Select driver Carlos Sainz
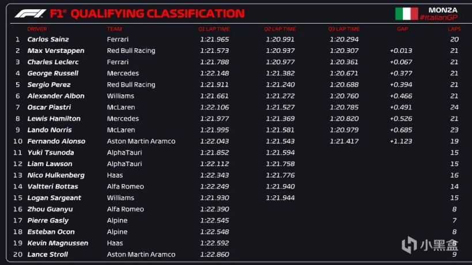472x265 pixels. [48, 40]
